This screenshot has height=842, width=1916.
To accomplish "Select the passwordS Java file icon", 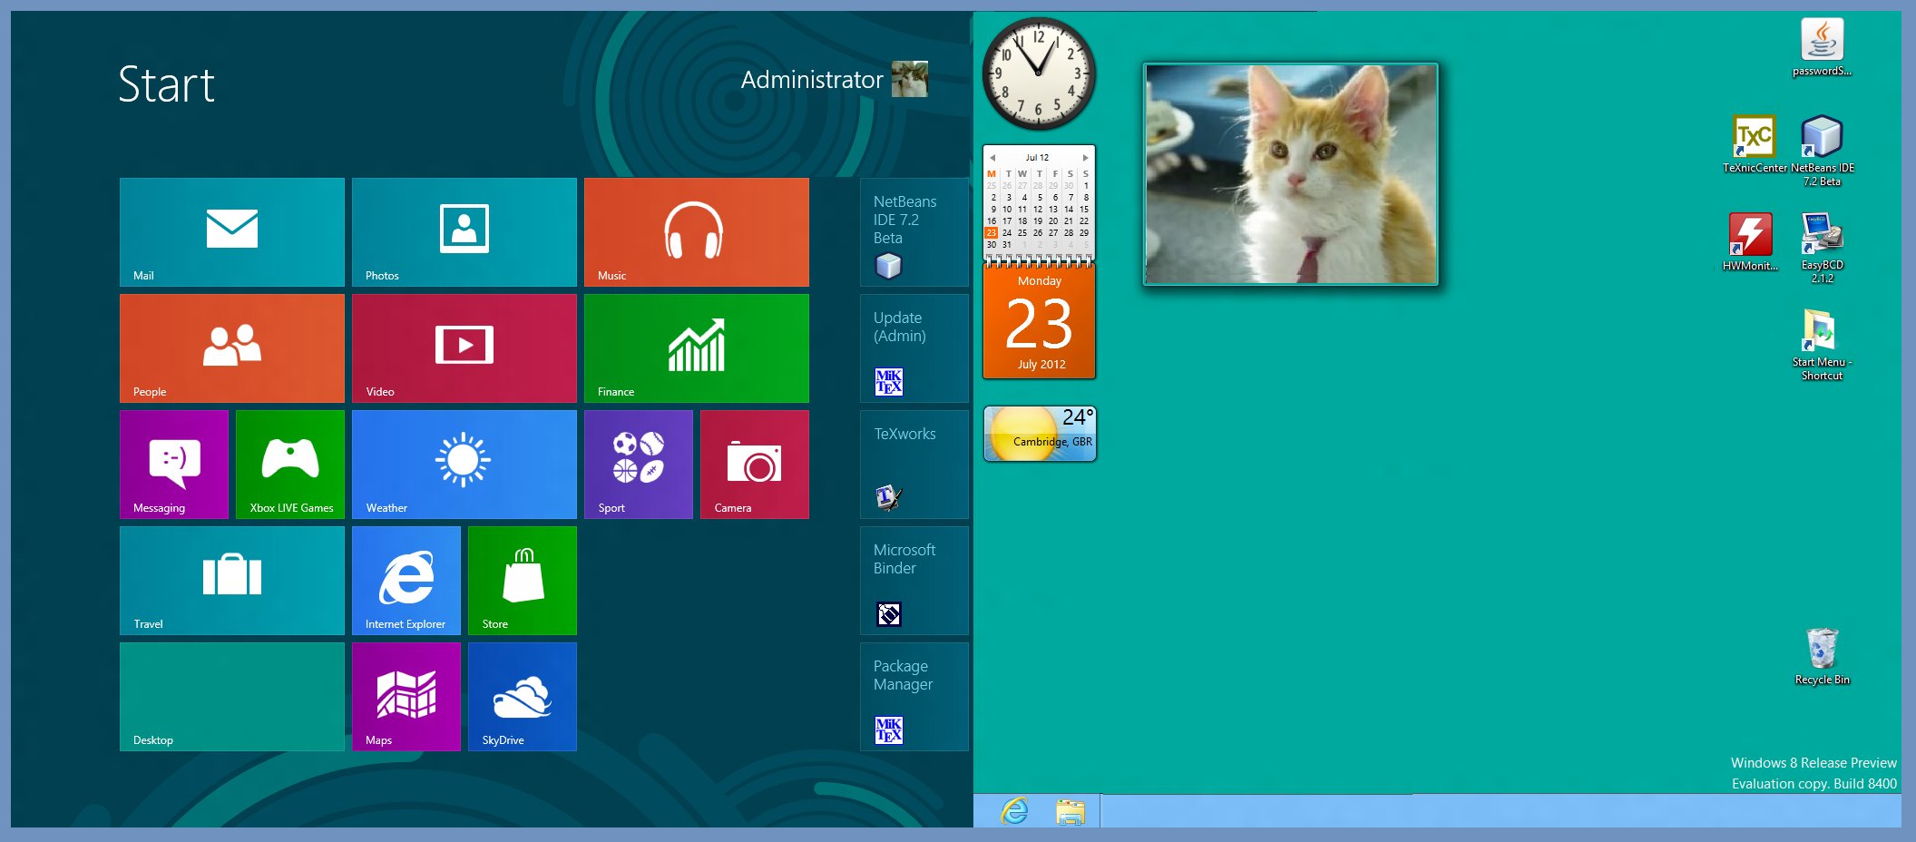I will click(x=1822, y=47).
